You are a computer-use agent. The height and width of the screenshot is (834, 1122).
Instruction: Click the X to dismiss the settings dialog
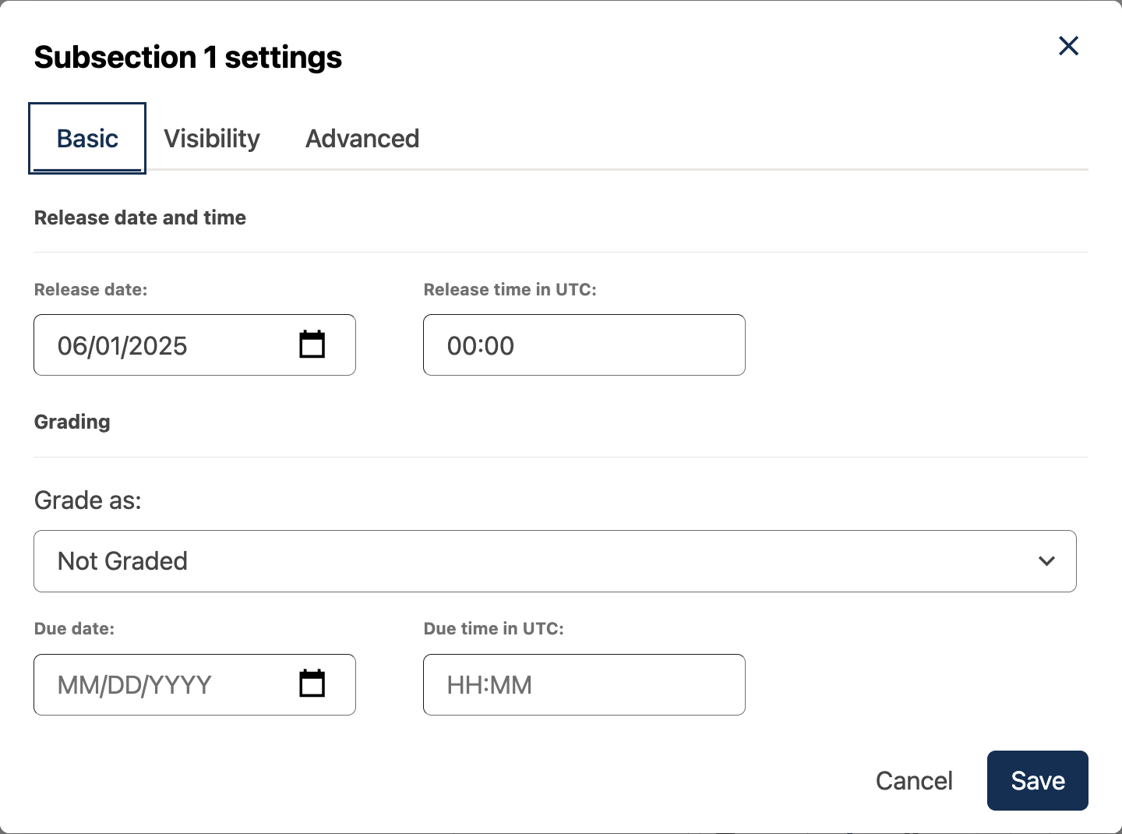tap(1068, 46)
